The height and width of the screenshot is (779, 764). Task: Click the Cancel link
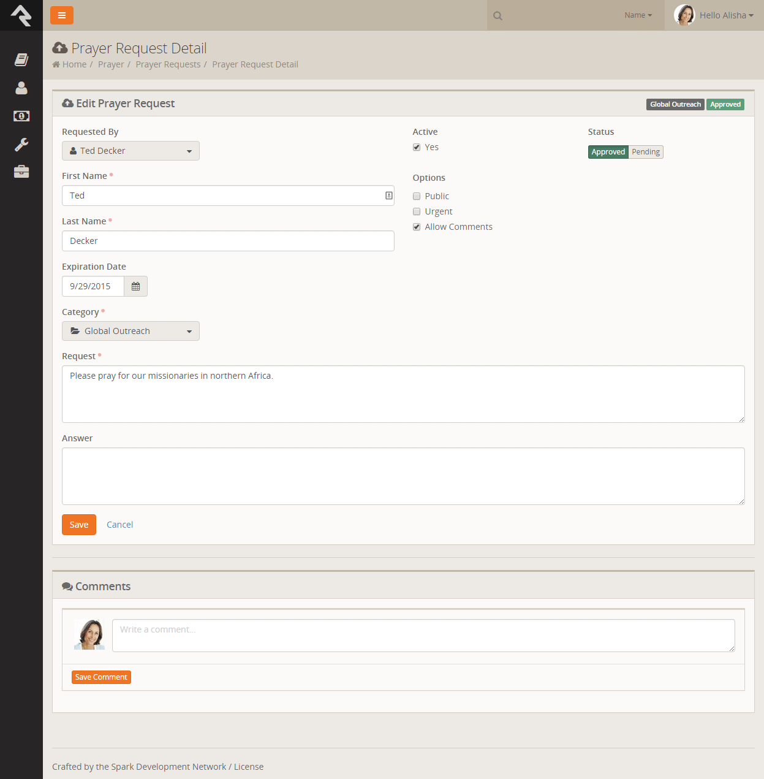(120, 525)
